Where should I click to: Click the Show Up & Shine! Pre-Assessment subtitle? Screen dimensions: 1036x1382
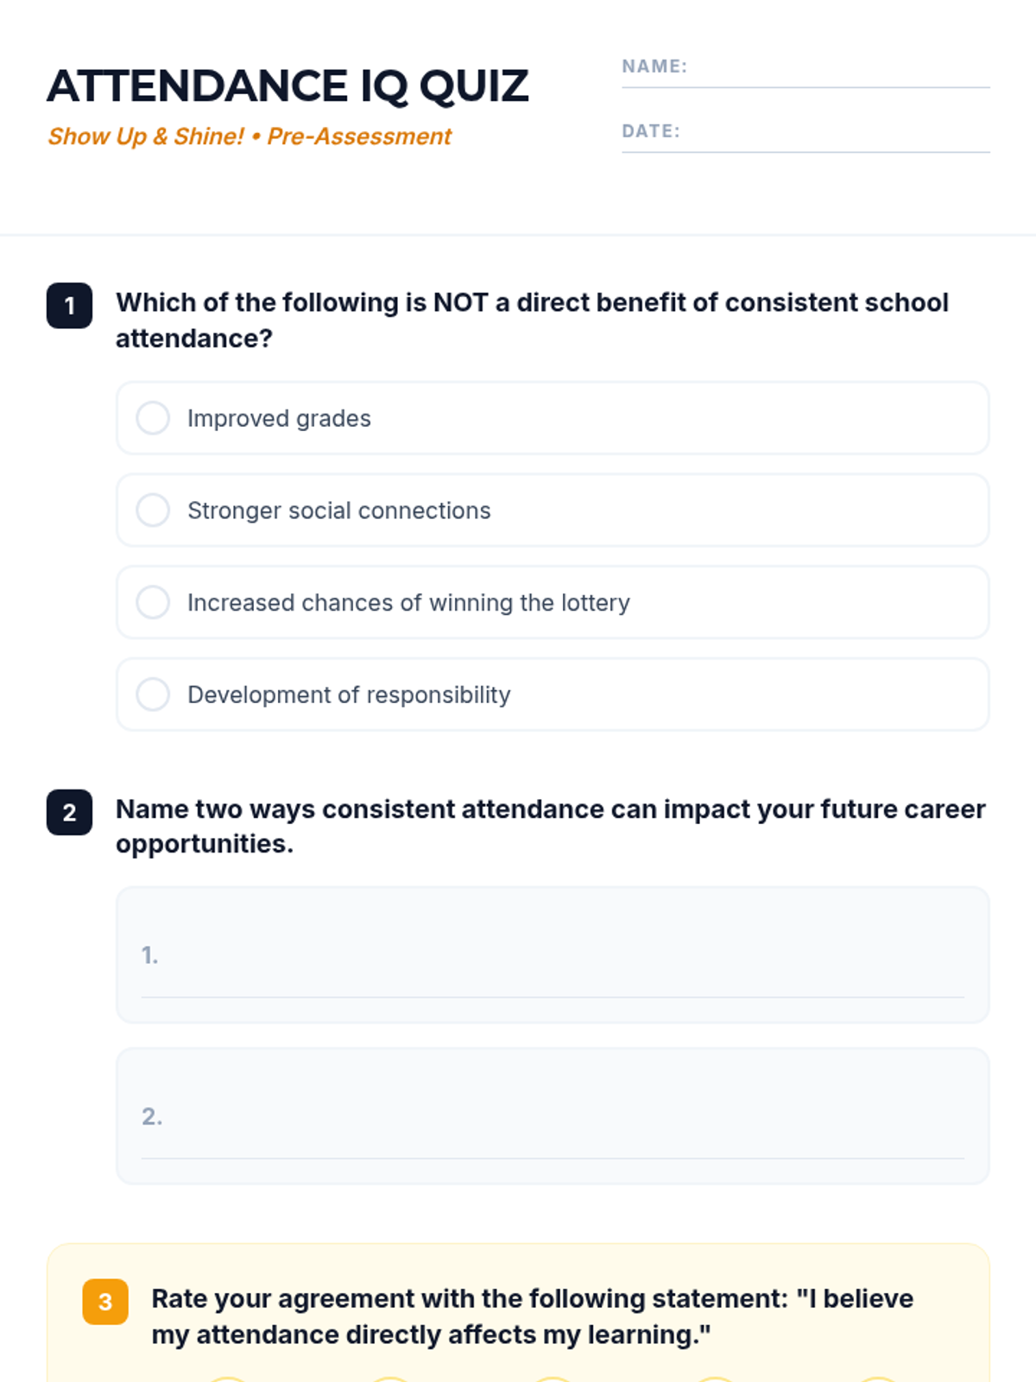[250, 136]
